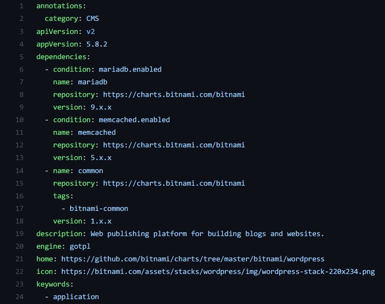Click the 'tags' key

pyautogui.click(x=61, y=196)
